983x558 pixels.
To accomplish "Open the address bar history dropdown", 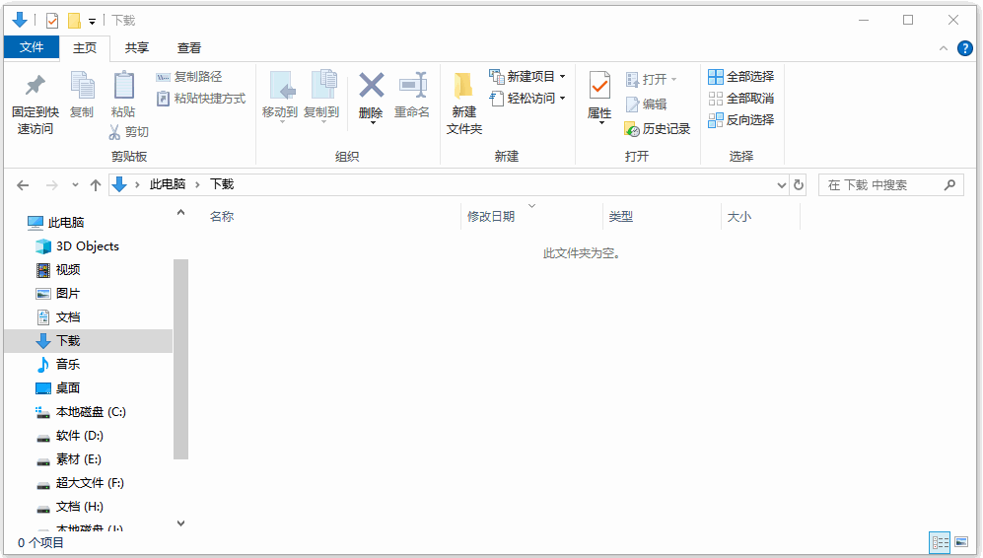I will (781, 185).
